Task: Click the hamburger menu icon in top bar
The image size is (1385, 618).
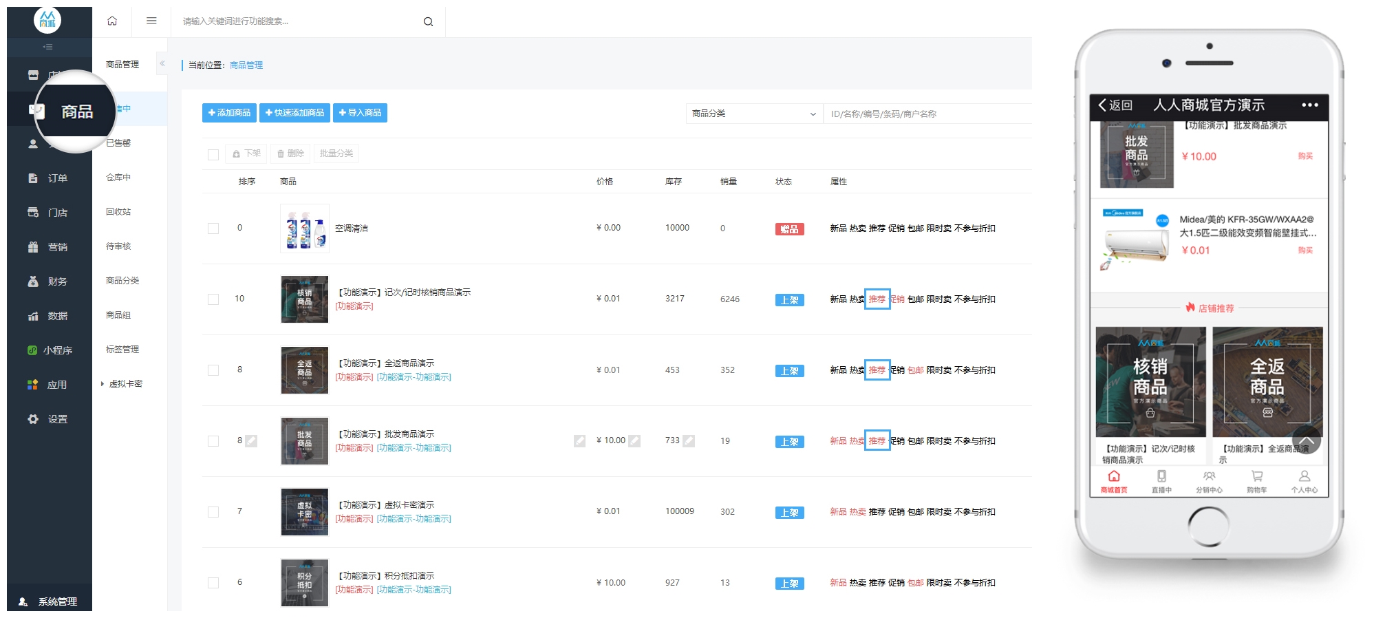Action: coord(151,21)
